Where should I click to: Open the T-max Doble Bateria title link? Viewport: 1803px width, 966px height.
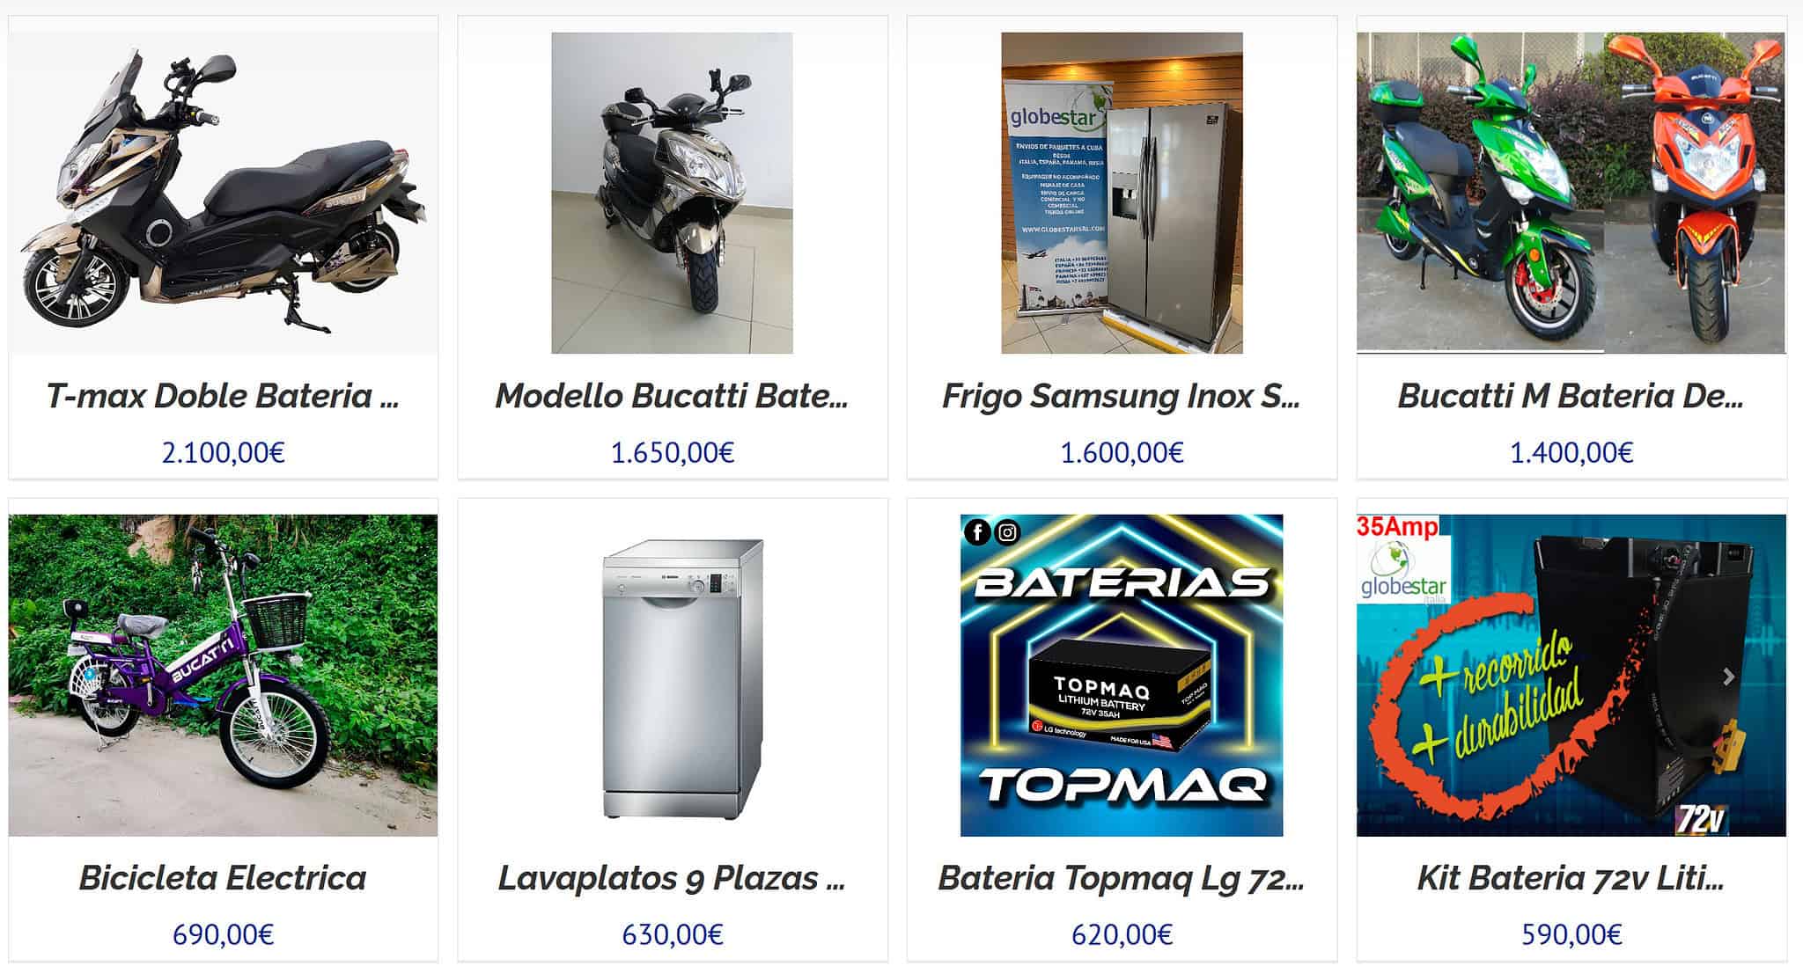(x=223, y=396)
